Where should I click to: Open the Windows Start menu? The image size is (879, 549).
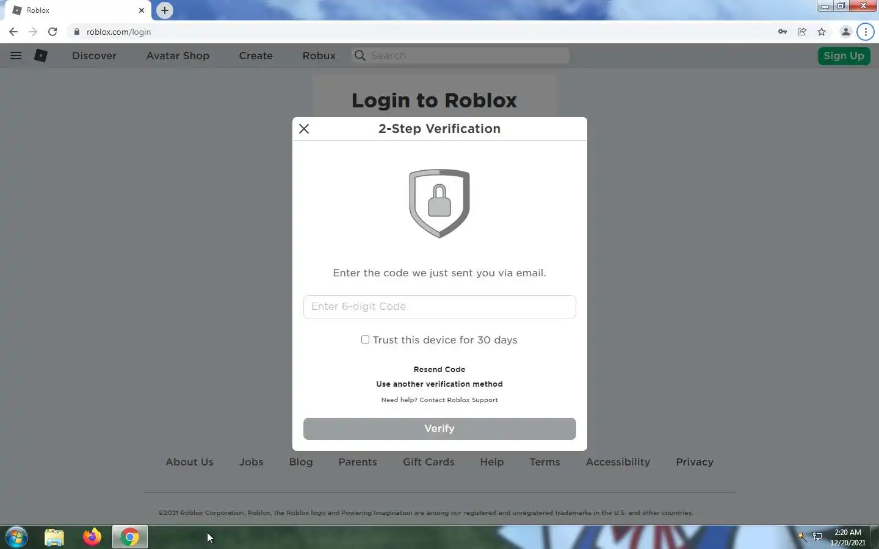tap(16, 537)
